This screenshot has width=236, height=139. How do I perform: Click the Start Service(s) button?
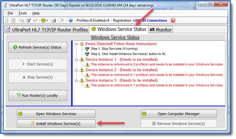point(38,64)
